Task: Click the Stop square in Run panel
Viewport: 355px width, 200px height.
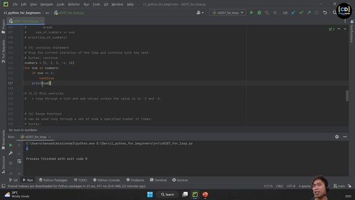Action: (x=11, y=163)
